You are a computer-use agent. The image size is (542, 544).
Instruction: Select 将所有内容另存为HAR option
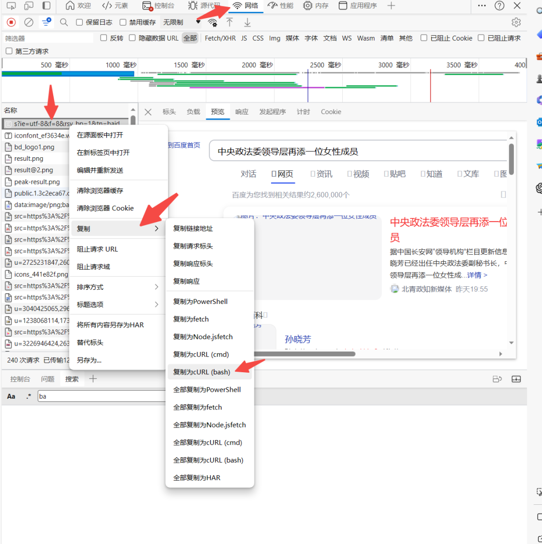coord(118,324)
